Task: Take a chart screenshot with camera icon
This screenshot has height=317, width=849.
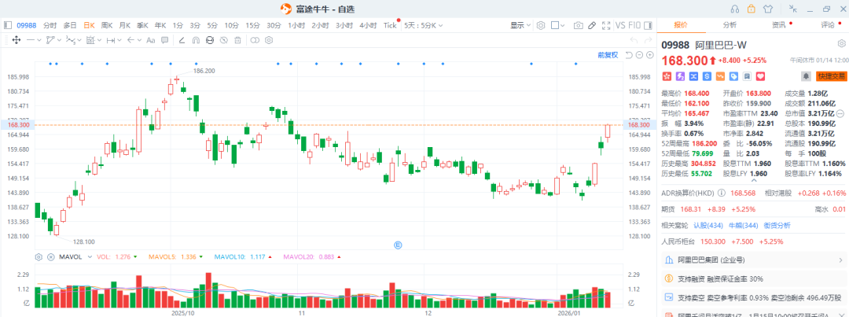Action: (579, 25)
